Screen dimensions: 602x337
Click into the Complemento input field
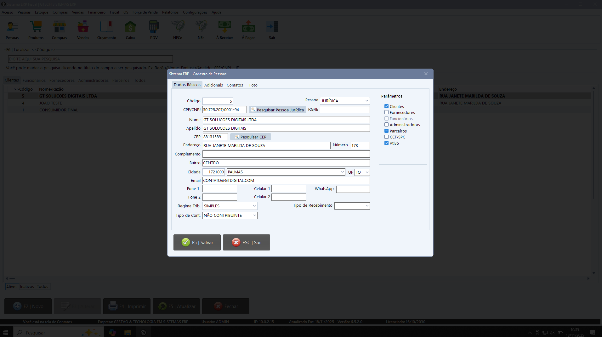click(x=286, y=154)
